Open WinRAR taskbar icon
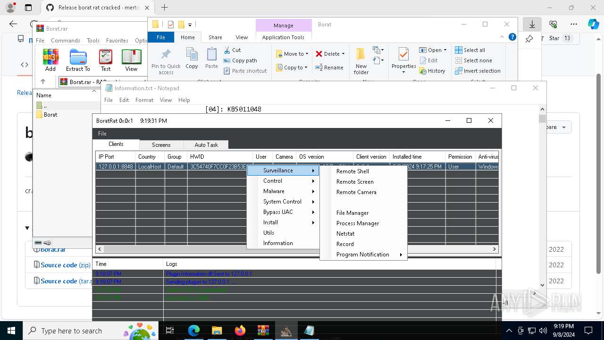Viewport: 604px width, 340px height. (263, 331)
